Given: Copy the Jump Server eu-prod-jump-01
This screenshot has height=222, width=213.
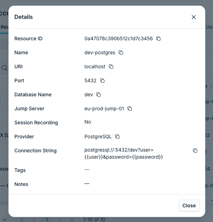Looking at the screenshot, I should tap(130, 109).
